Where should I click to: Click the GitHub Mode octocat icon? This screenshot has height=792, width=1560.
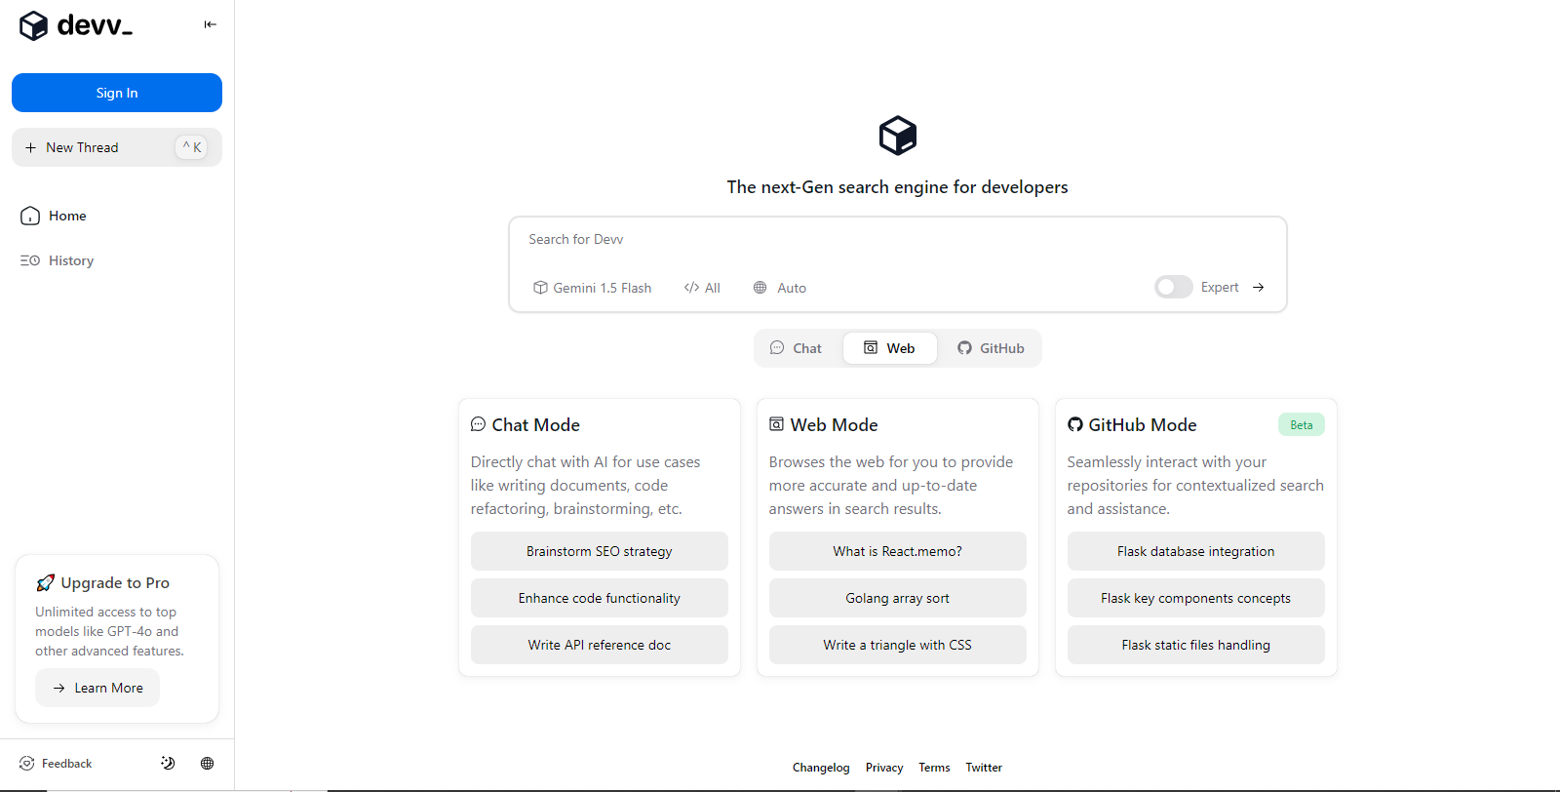[1075, 424]
